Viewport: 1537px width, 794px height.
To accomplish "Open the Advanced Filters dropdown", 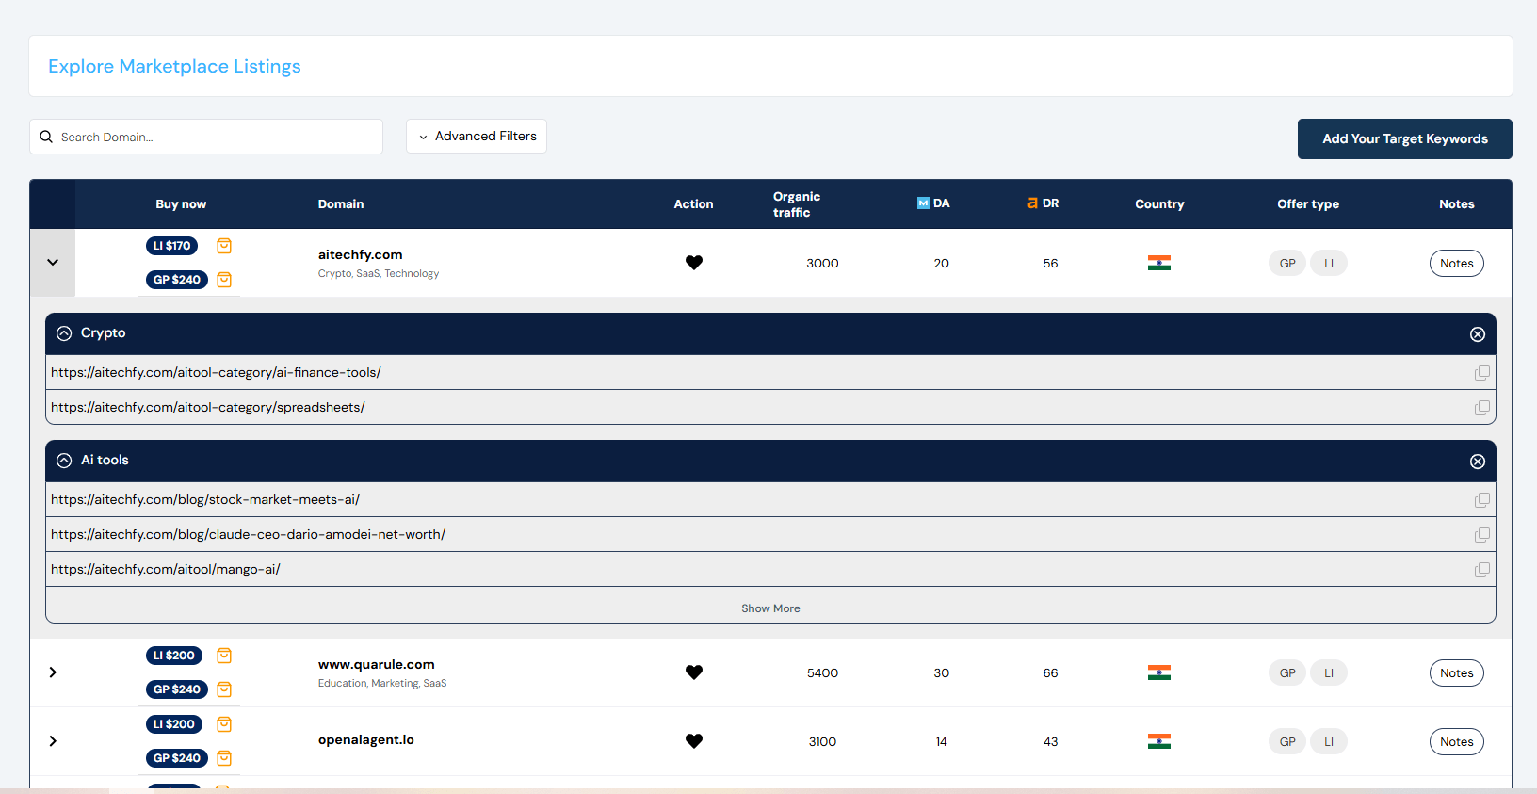I will point(477,137).
